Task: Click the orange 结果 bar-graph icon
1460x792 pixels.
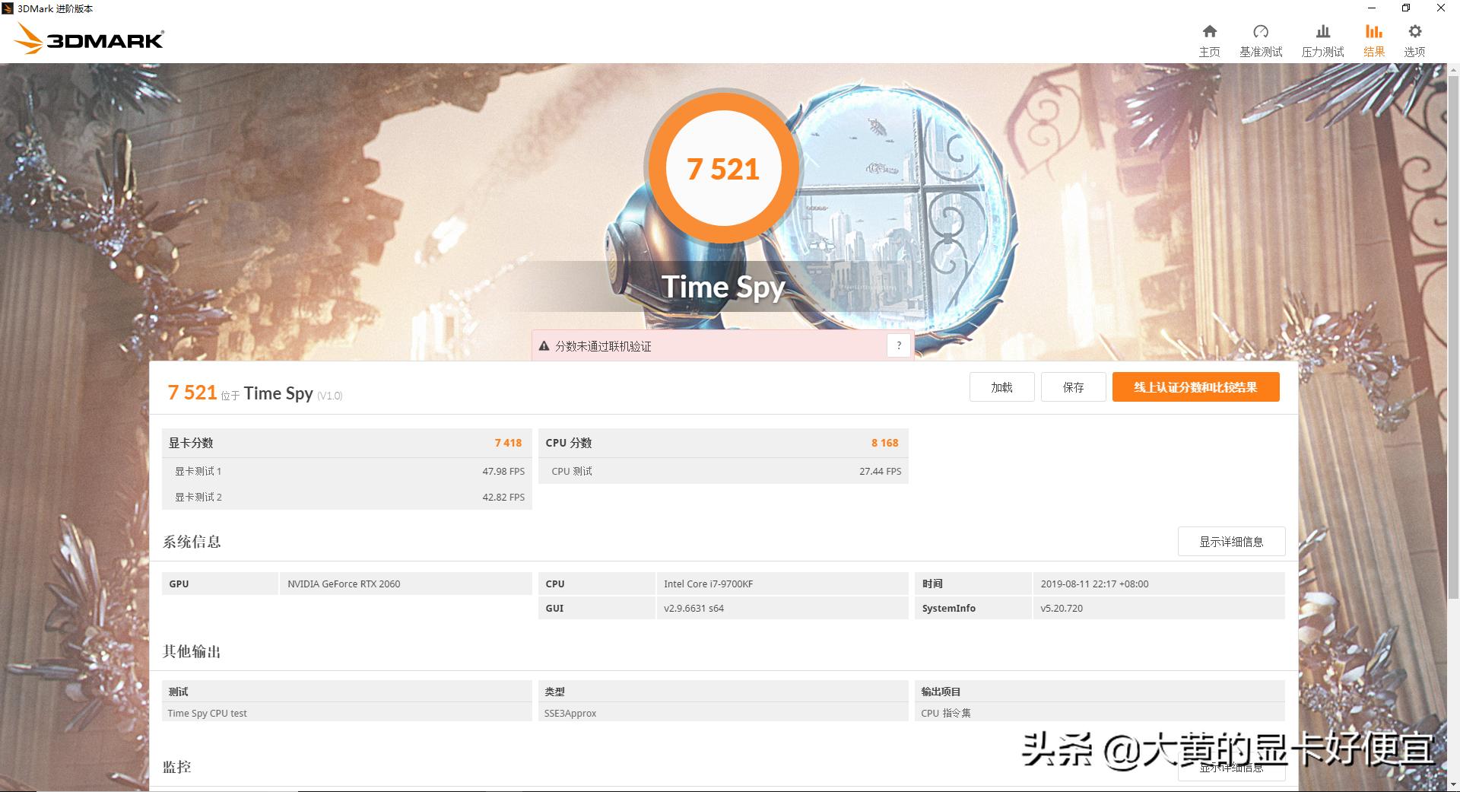Action: coord(1373,38)
